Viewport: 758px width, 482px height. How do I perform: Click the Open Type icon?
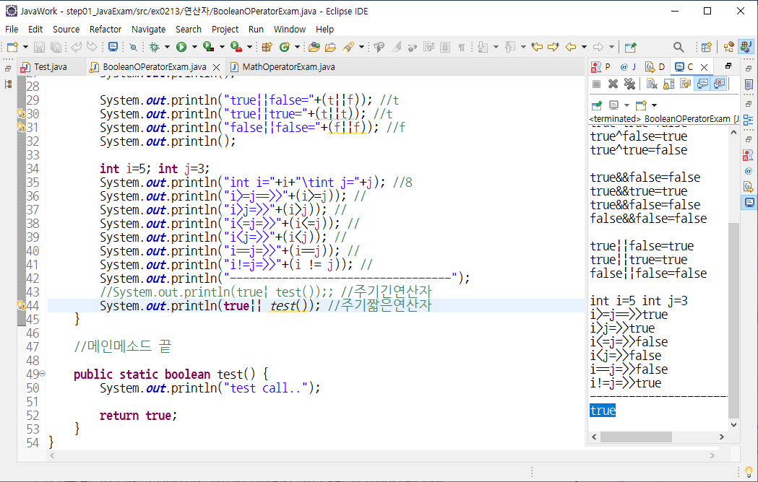tap(314, 47)
